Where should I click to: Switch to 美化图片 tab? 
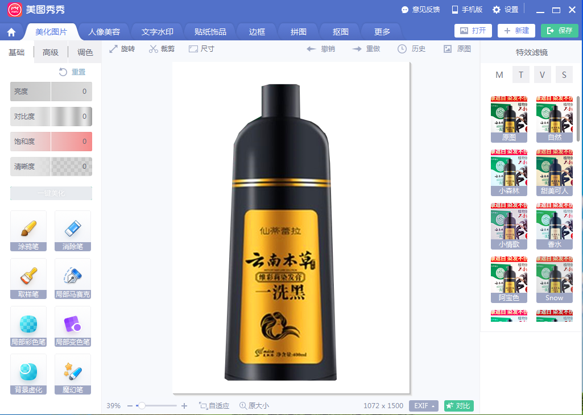51,32
